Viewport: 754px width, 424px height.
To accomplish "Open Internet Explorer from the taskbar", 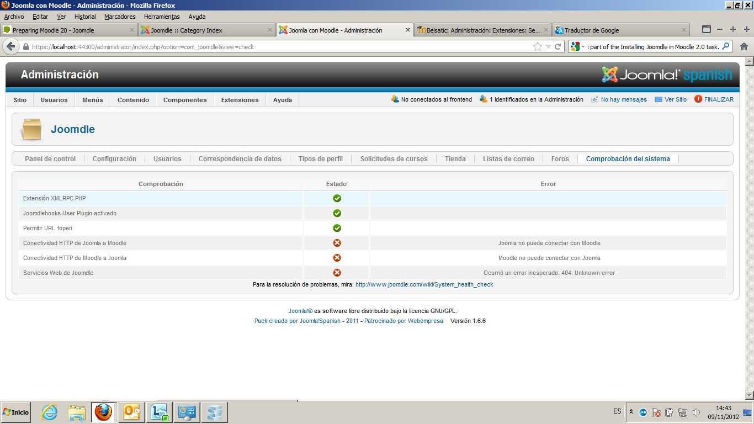I will [49, 412].
